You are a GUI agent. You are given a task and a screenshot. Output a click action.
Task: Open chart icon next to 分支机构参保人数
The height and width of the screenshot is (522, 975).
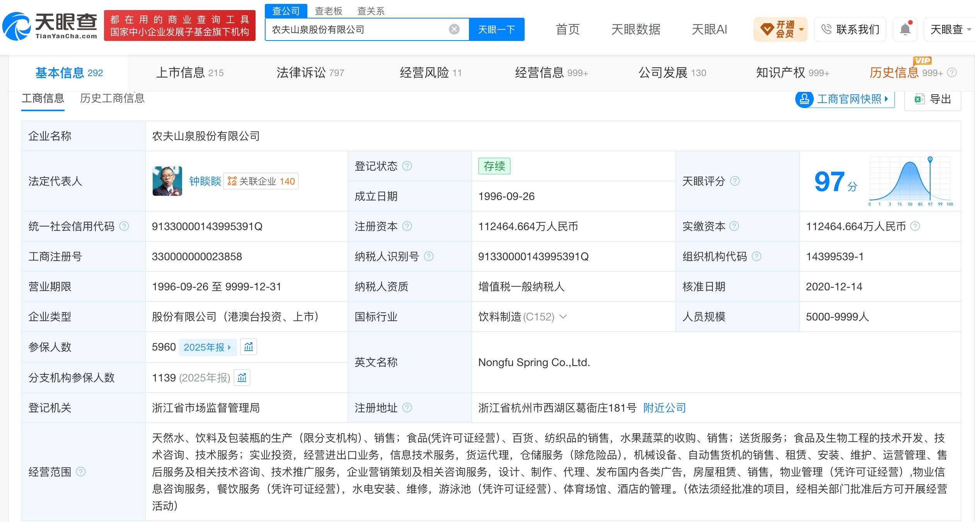tap(242, 378)
